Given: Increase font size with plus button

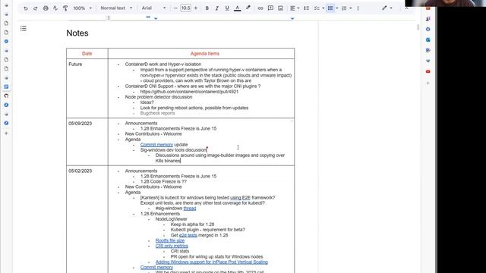Looking at the screenshot, I should [x=196, y=8].
